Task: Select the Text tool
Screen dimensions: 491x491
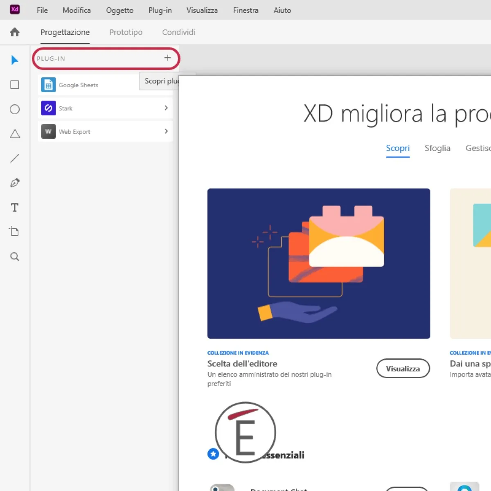Action: pos(14,207)
